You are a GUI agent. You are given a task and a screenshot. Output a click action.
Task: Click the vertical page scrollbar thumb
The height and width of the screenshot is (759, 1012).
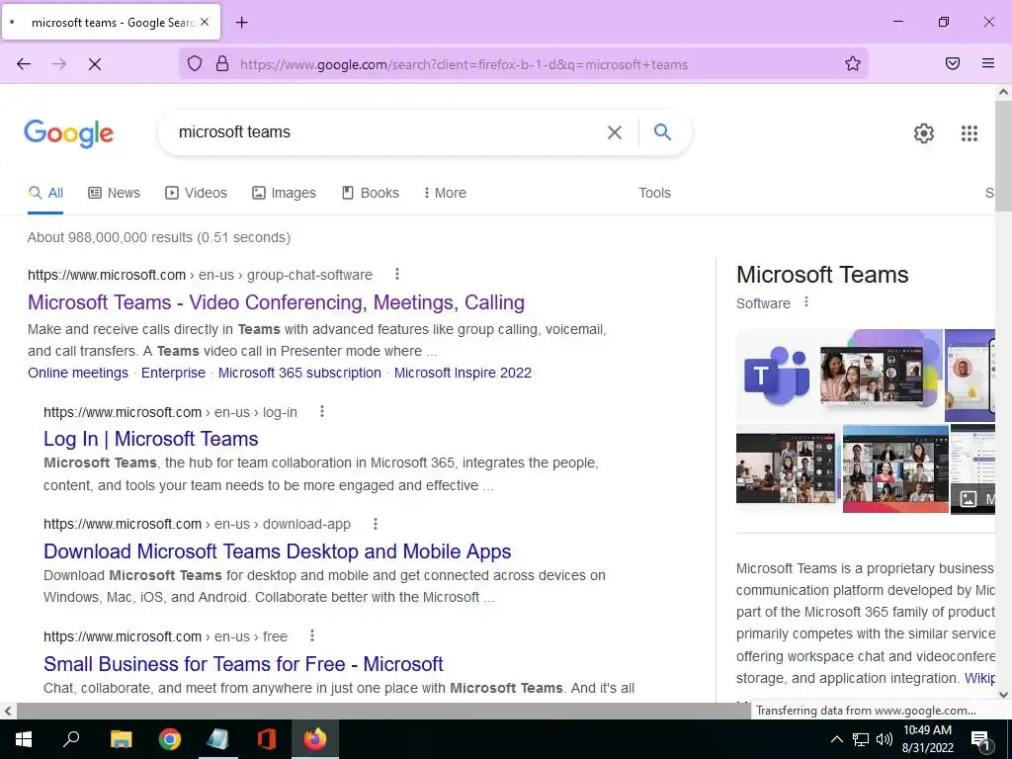click(x=1003, y=155)
